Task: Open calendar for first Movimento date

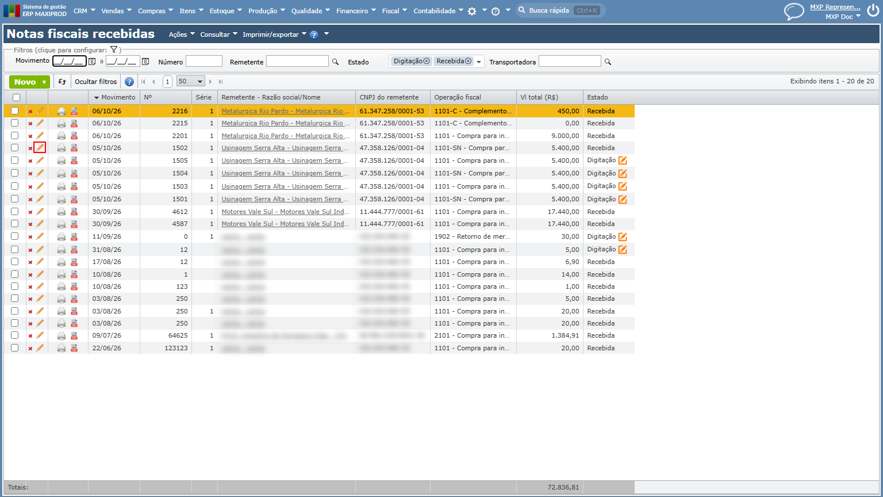Action: tap(92, 62)
